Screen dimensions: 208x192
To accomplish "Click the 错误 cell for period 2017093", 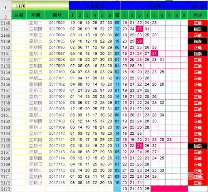I will [x=198, y=29].
